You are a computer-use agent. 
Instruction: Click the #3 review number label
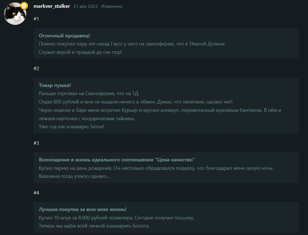pos(36,143)
